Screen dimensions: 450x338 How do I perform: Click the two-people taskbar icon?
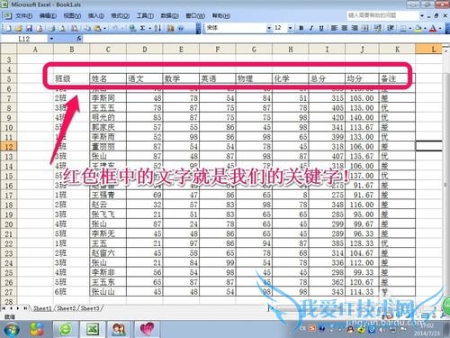(x=119, y=329)
